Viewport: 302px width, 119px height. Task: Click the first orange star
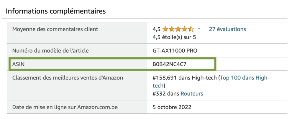(165, 29)
